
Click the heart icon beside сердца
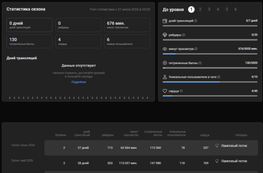165,91
